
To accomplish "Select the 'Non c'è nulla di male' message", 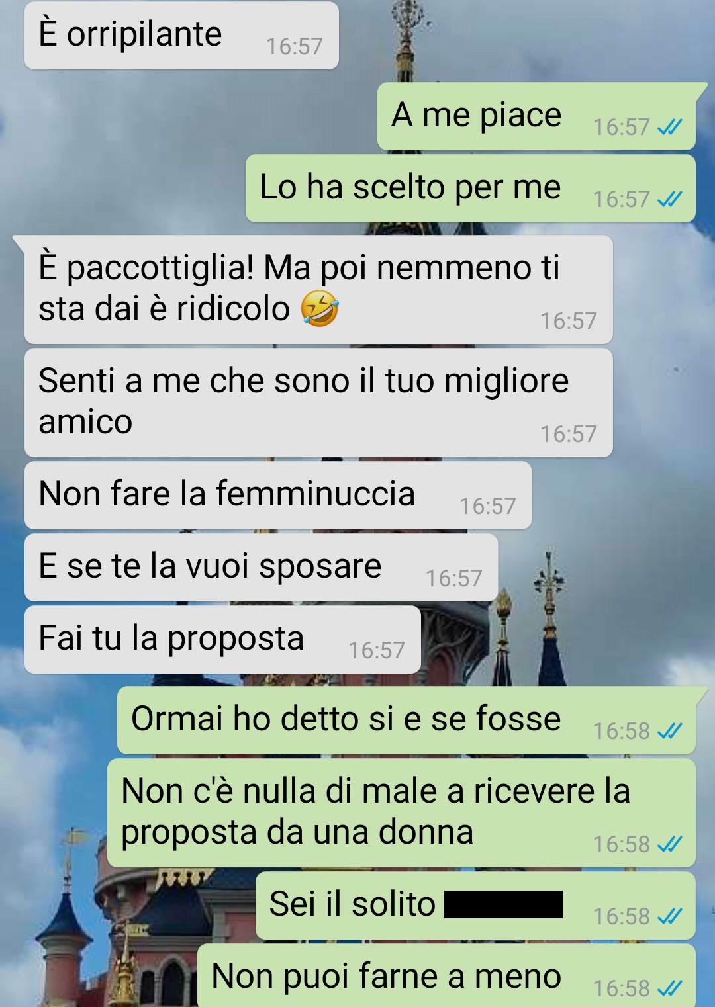I will [x=401, y=812].
